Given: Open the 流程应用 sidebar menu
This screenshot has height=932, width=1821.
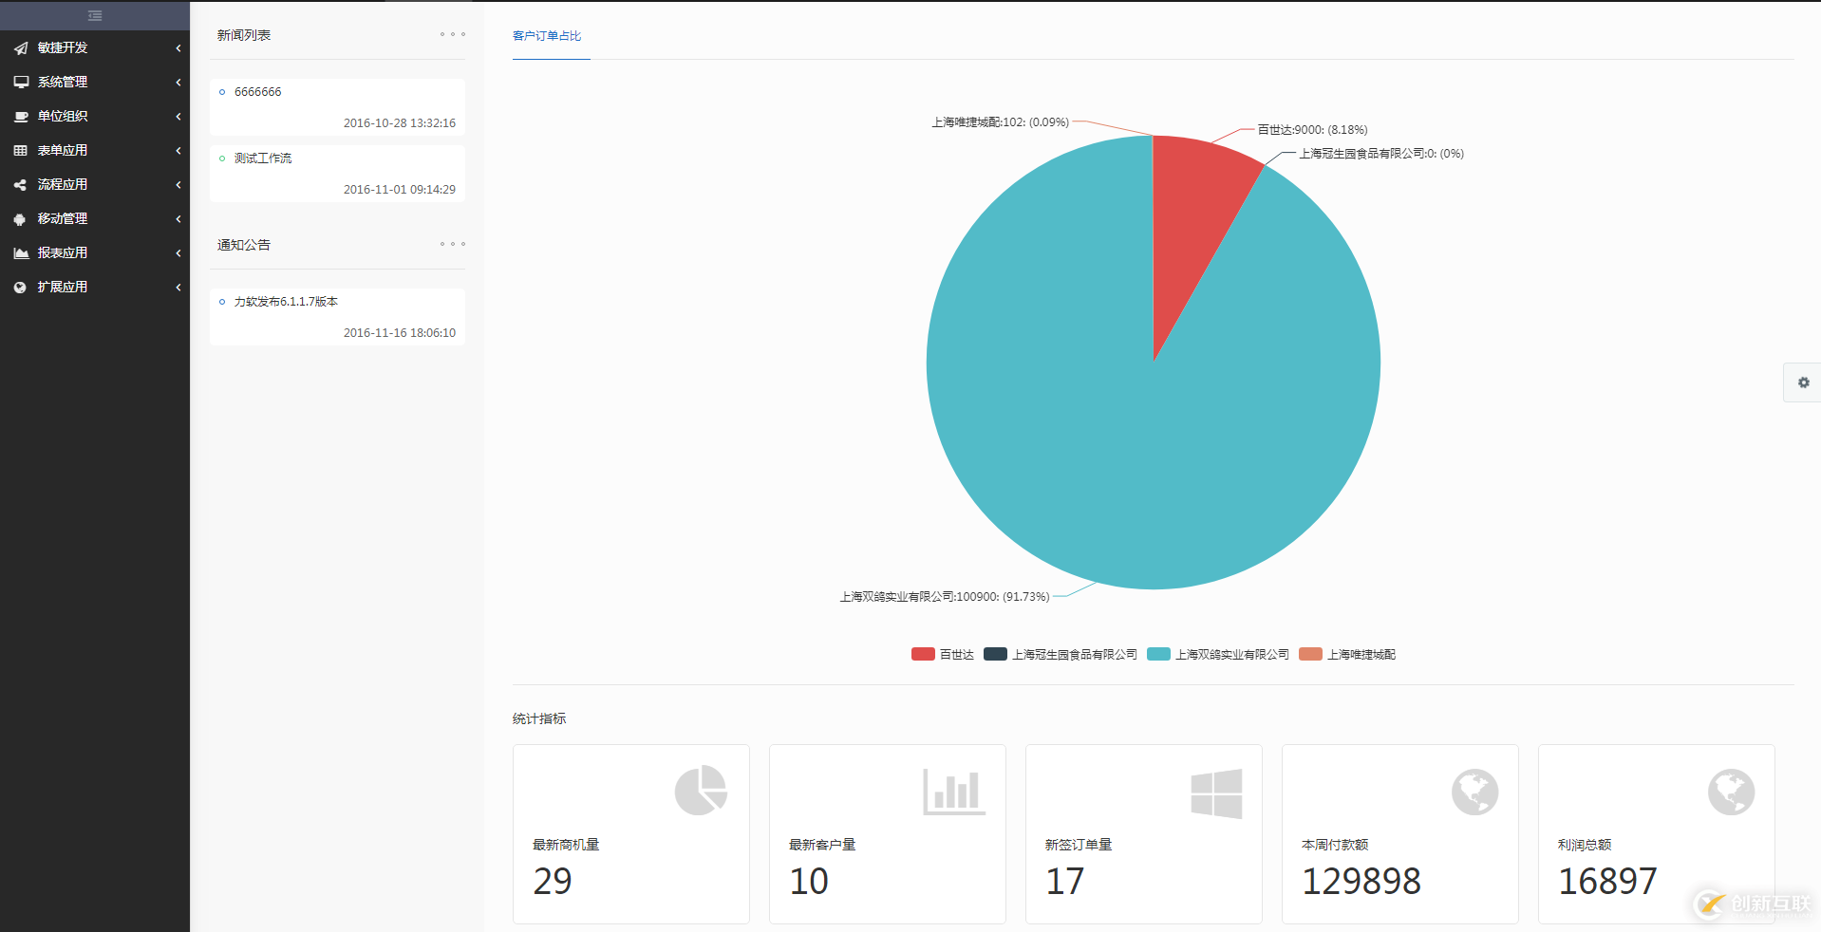Looking at the screenshot, I should click(95, 185).
